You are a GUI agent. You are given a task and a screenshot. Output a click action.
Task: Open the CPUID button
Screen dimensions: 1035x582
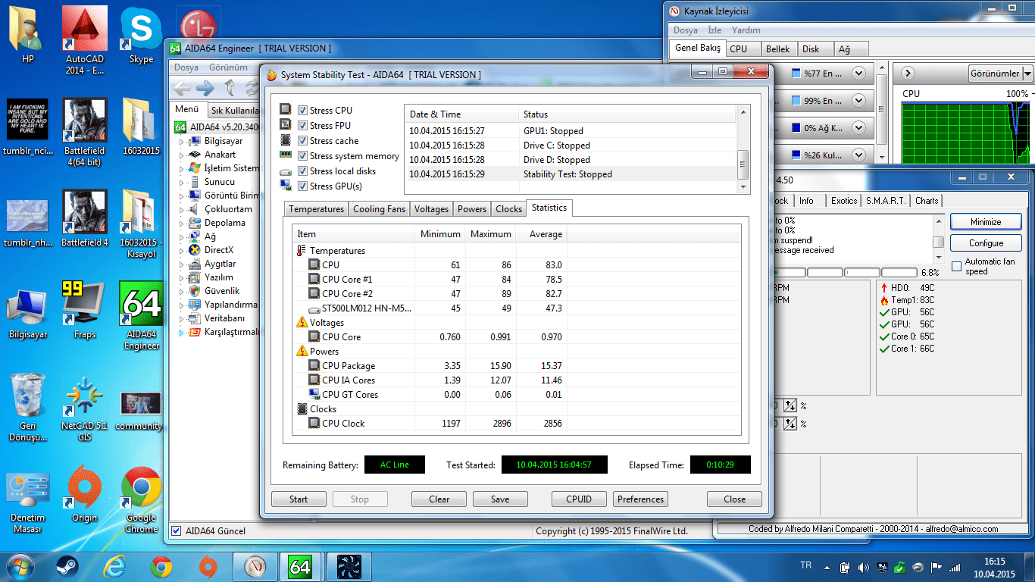click(x=579, y=499)
